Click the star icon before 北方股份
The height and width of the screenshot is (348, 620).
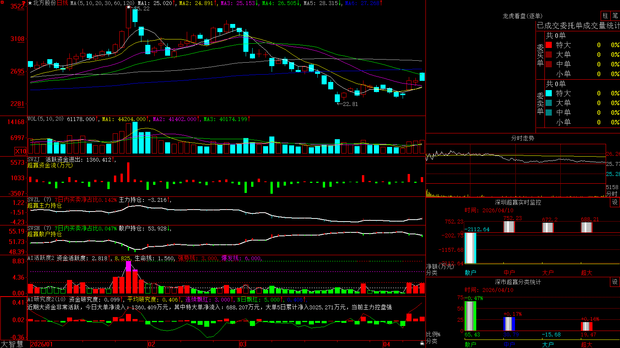pyautogui.click(x=30, y=3)
